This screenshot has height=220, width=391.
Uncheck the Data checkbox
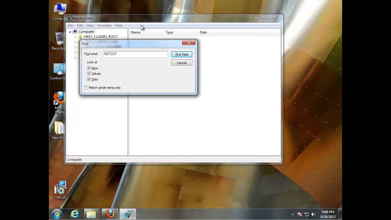click(89, 79)
